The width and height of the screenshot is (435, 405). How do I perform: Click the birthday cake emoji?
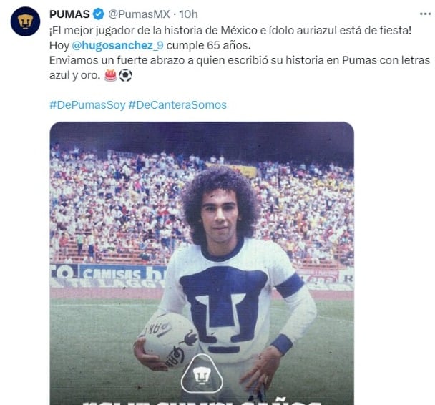[x=110, y=75]
